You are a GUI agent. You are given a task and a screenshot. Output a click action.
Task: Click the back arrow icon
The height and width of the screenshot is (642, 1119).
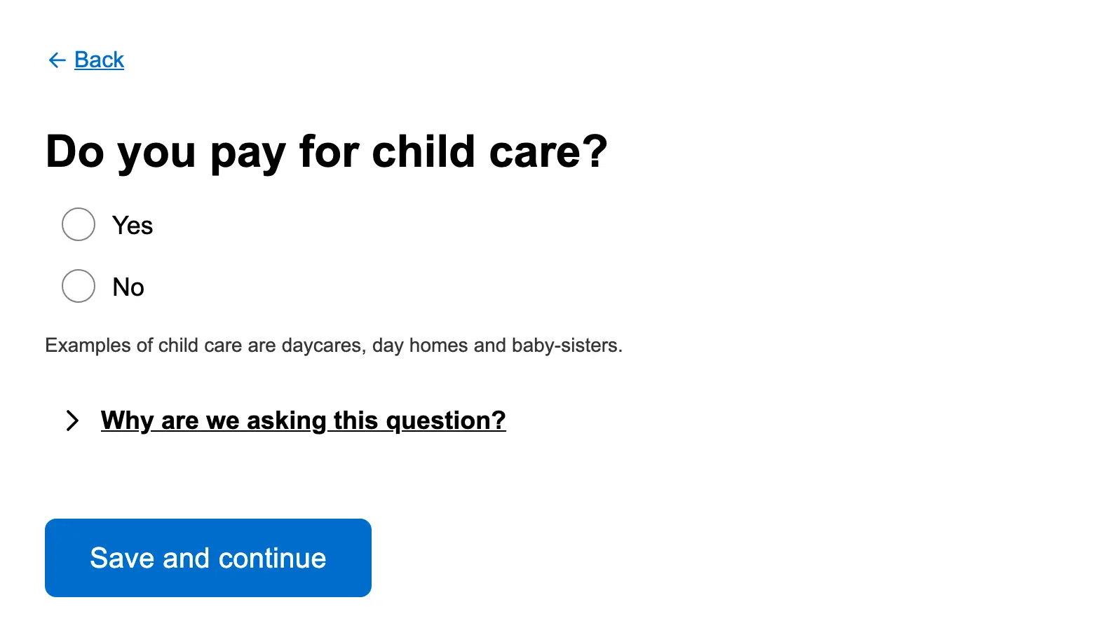pyautogui.click(x=57, y=60)
